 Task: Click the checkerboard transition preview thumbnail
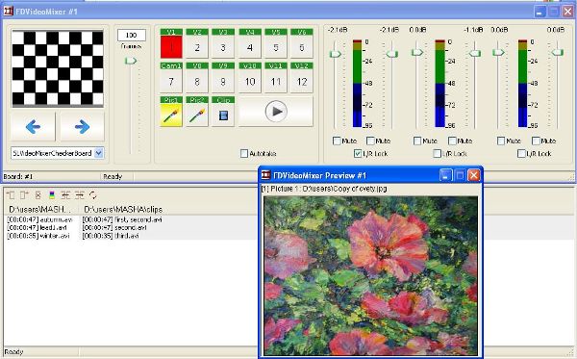58,68
